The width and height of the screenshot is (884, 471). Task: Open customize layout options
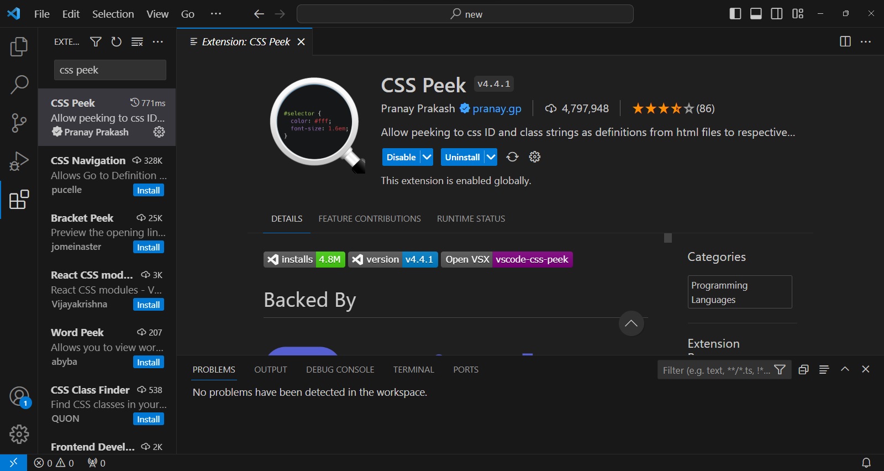(798, 14)
